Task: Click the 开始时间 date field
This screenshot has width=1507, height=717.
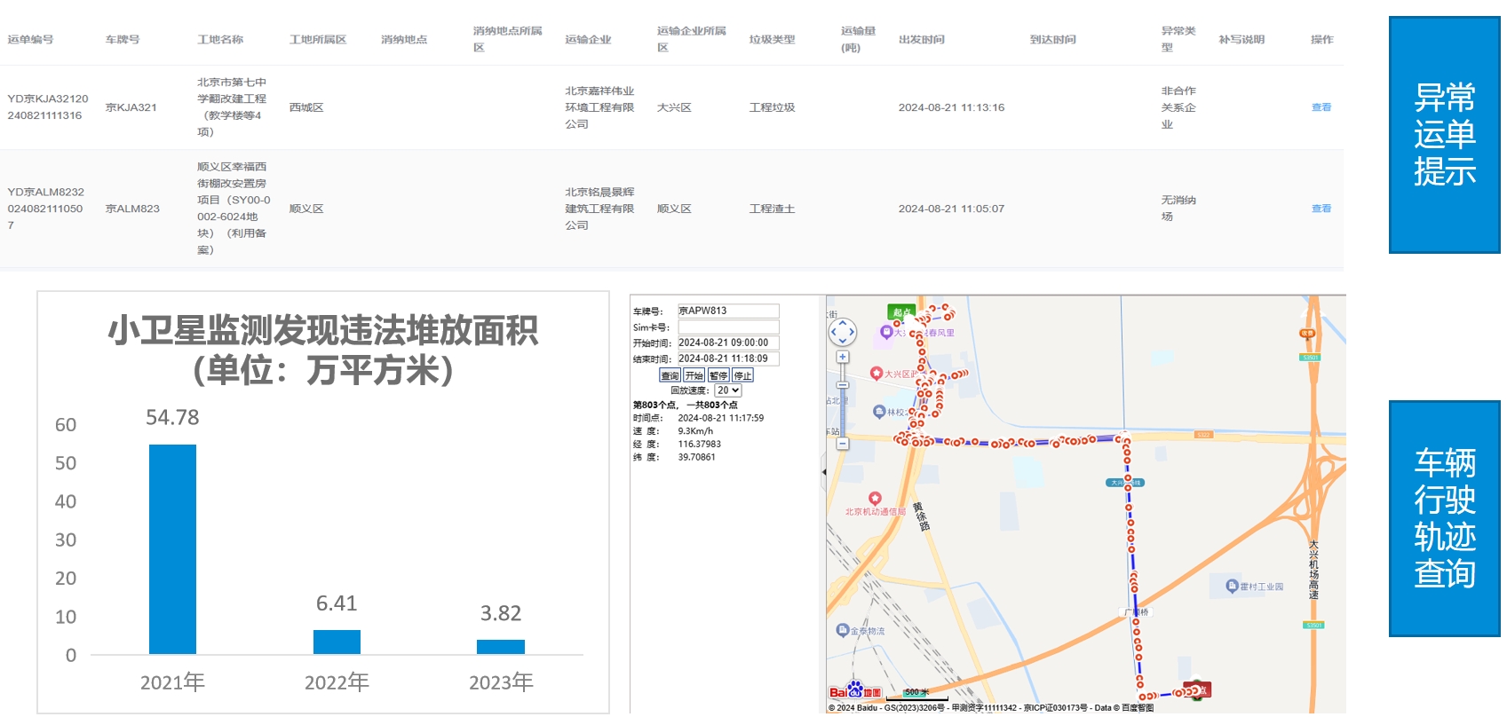Action: pyautogui.click(x=728, y=343)
